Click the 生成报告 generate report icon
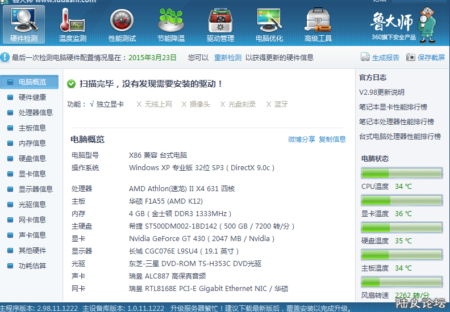 pos(365,57)
